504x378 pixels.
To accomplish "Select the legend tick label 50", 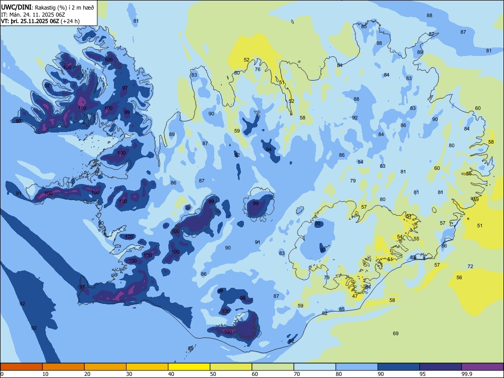I will click(213, 374).
